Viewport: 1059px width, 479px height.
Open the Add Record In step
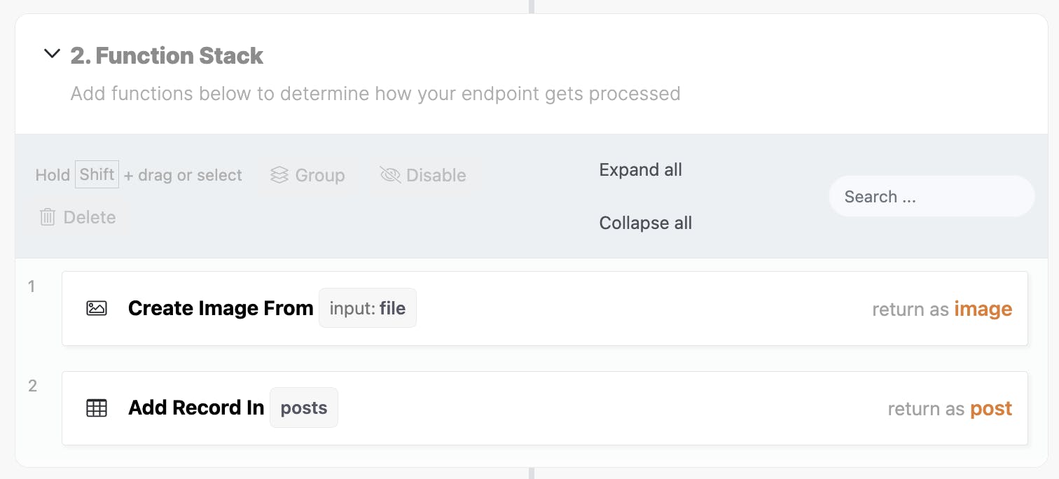(x=545, y=408)
